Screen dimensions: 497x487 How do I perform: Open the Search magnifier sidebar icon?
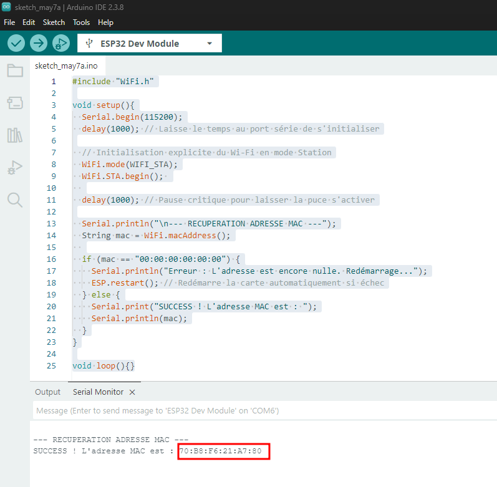(15, 200)
